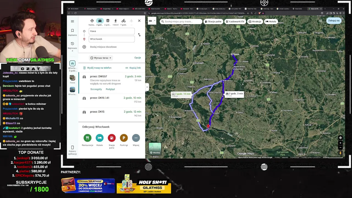Click the Iława start point field
Image resolution: width=352 pixels, height=198 pixels.
(x=112, y=31)
